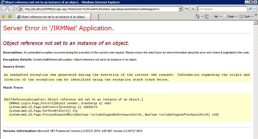The height and width of the screenshot is (139, 258).
Task: Expand the Home button dropdown arrow
Action: [202, 17]
